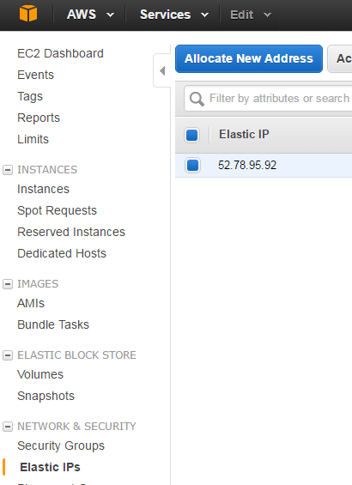Screen dimensions: 352x485
Task: Click the orange AWS cube logo
Action: (28, 14)
